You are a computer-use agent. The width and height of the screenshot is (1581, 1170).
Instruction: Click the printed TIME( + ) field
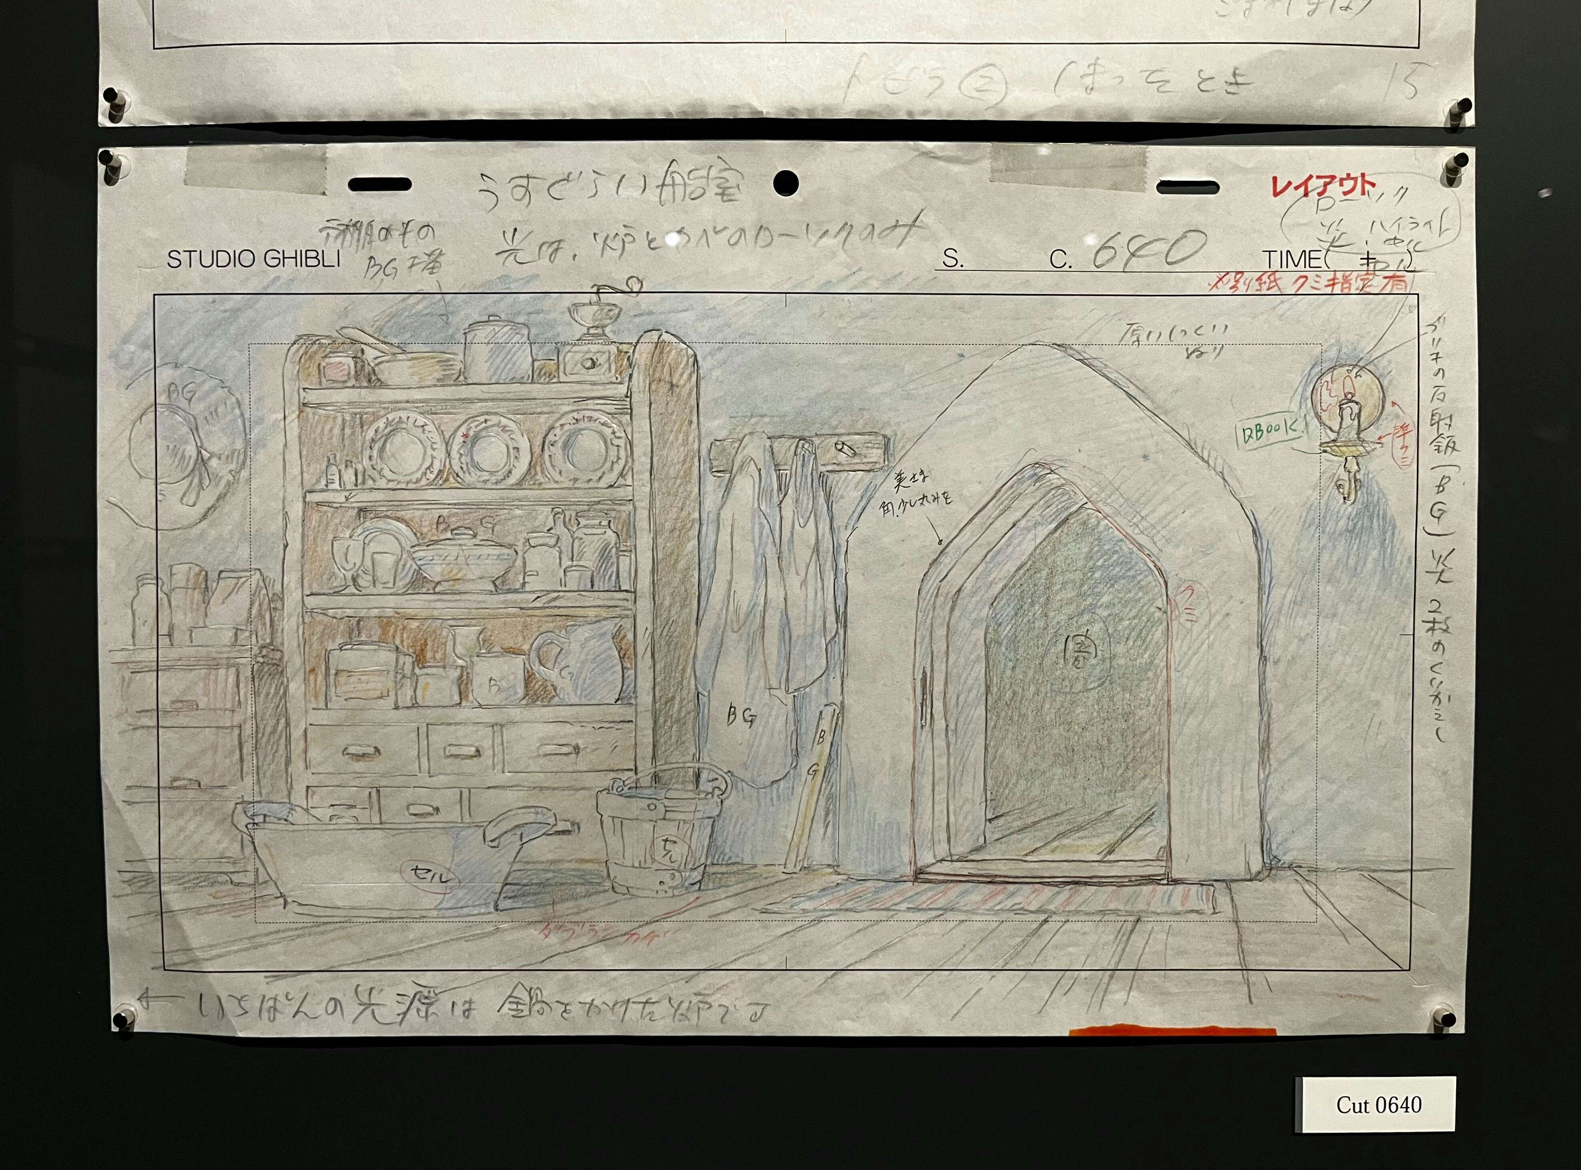pyautogui.click(x=1338, y=259)
